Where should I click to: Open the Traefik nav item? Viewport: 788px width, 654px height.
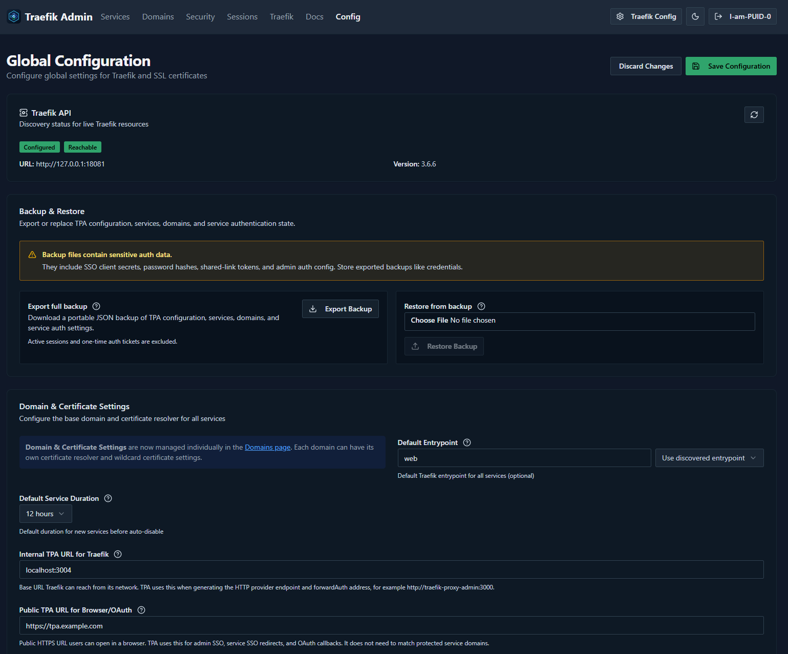[x=282, y=17]
